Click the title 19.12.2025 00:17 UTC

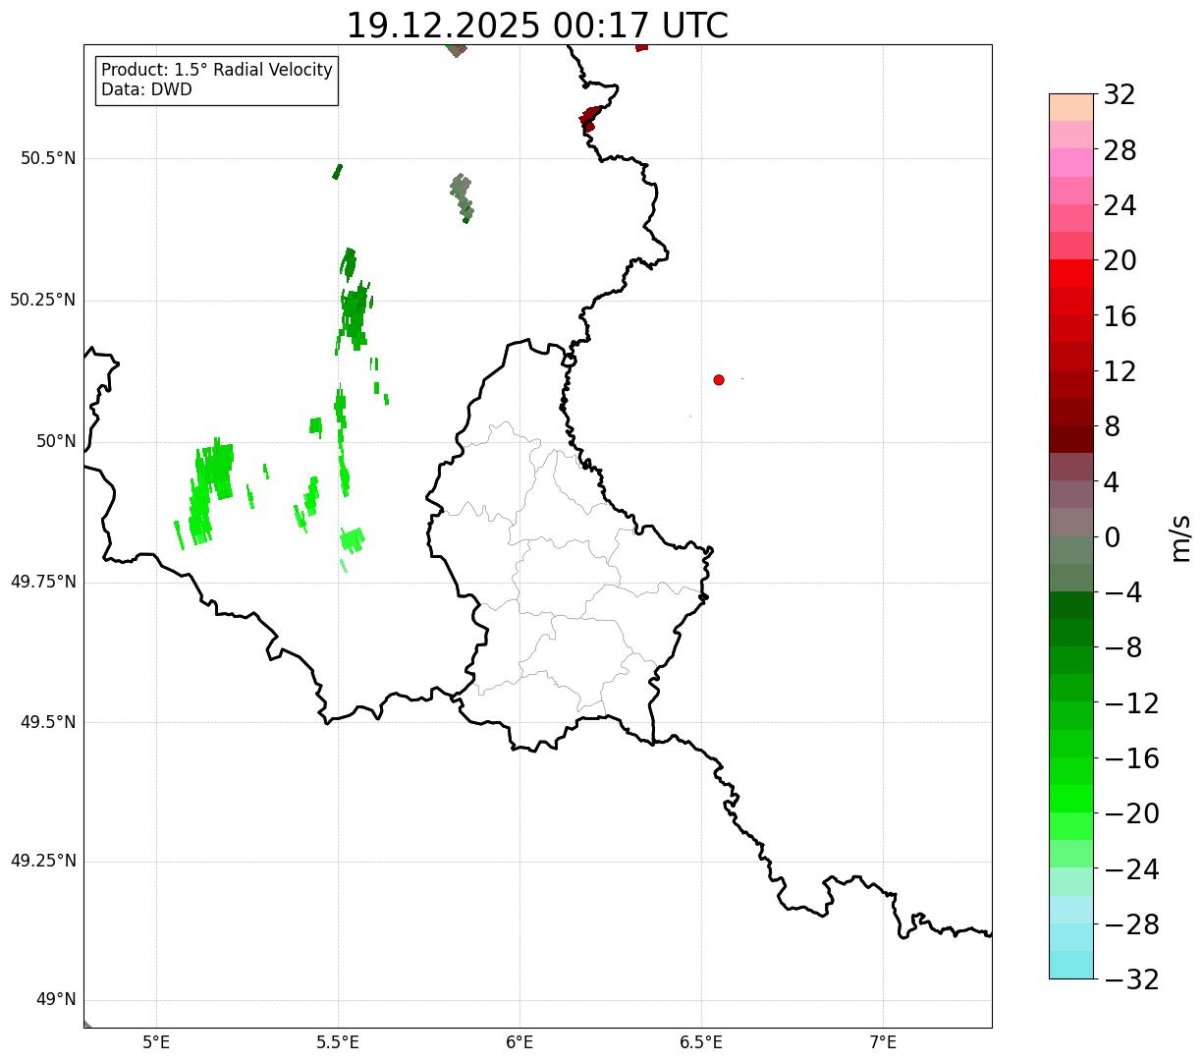(537, 26)
